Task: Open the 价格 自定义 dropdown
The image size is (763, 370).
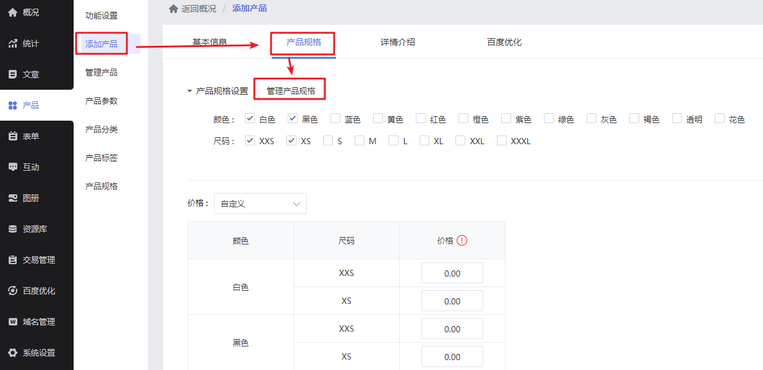Action: click(x=261, y=204)
